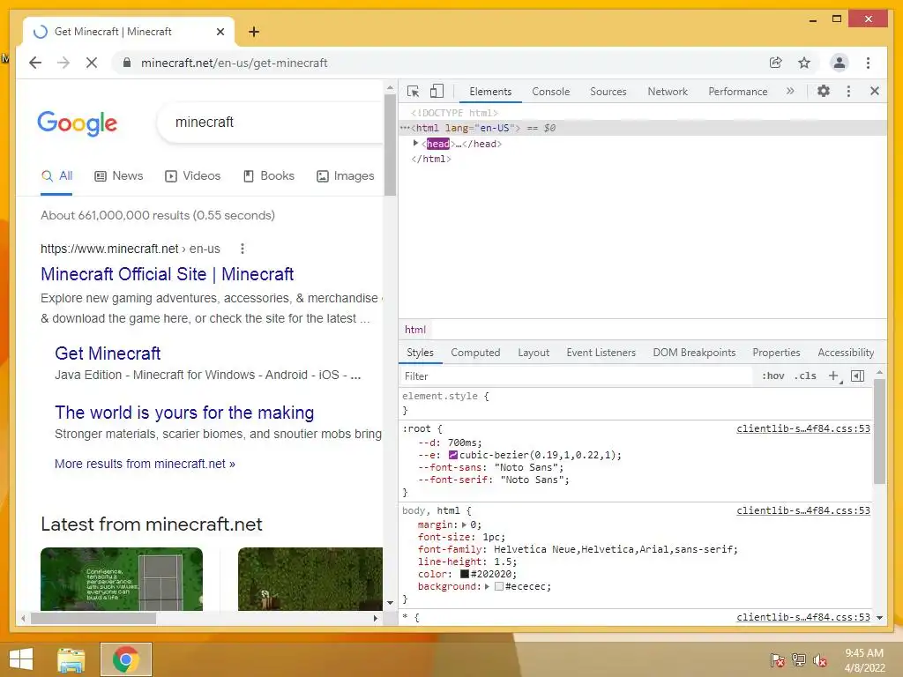Open the Get Minecraft sitelink
Image resolution: width=903 pixels, height=677 pixels.
[x=108, y=353]
